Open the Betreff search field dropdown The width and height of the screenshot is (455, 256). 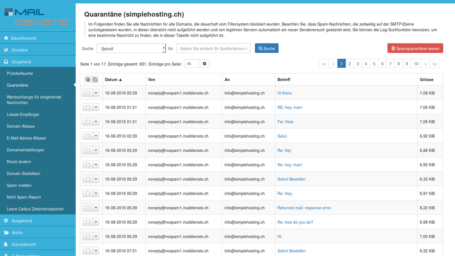131,49
